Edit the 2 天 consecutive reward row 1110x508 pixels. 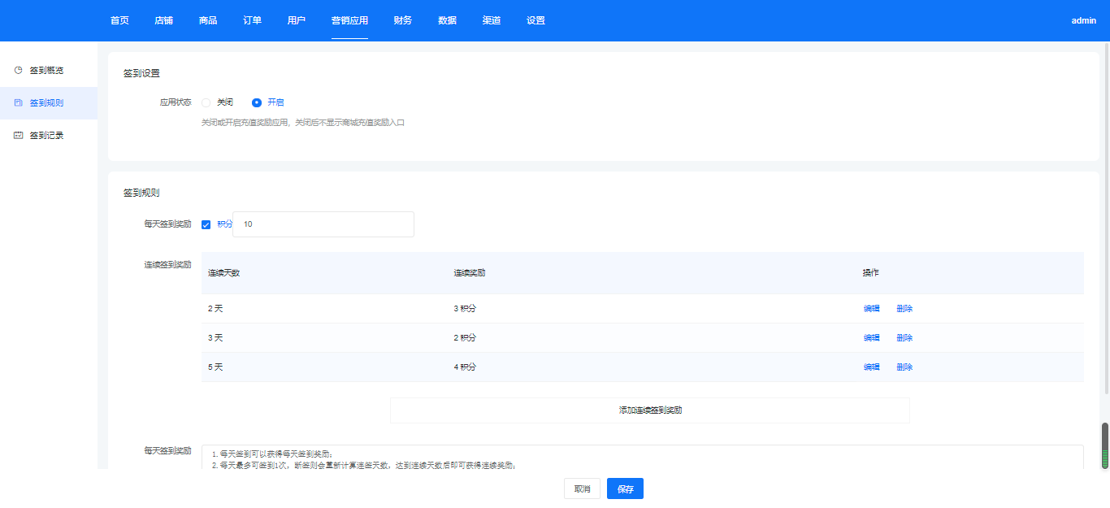871,309
